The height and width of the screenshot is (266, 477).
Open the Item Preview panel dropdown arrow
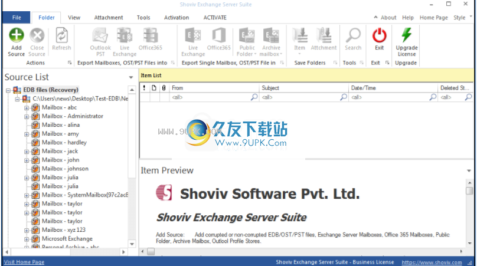click(x=469, y=171)
